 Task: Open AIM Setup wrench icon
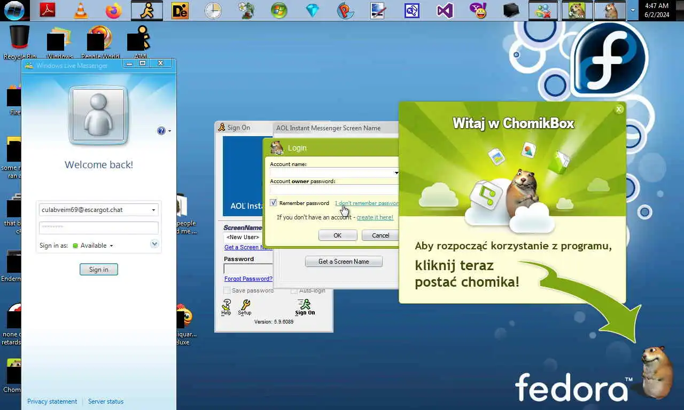point(245,307)
